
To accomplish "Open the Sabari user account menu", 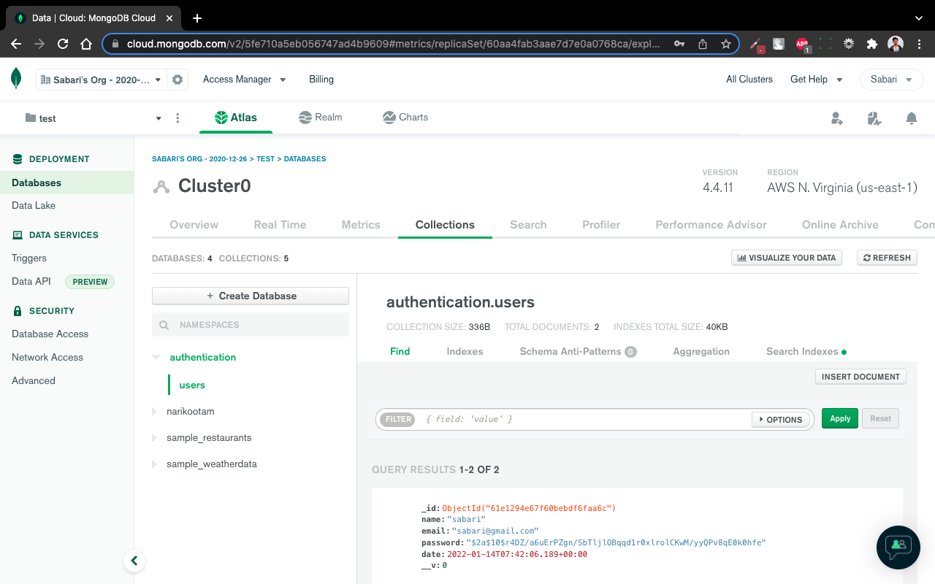I will tap(891, 80).
